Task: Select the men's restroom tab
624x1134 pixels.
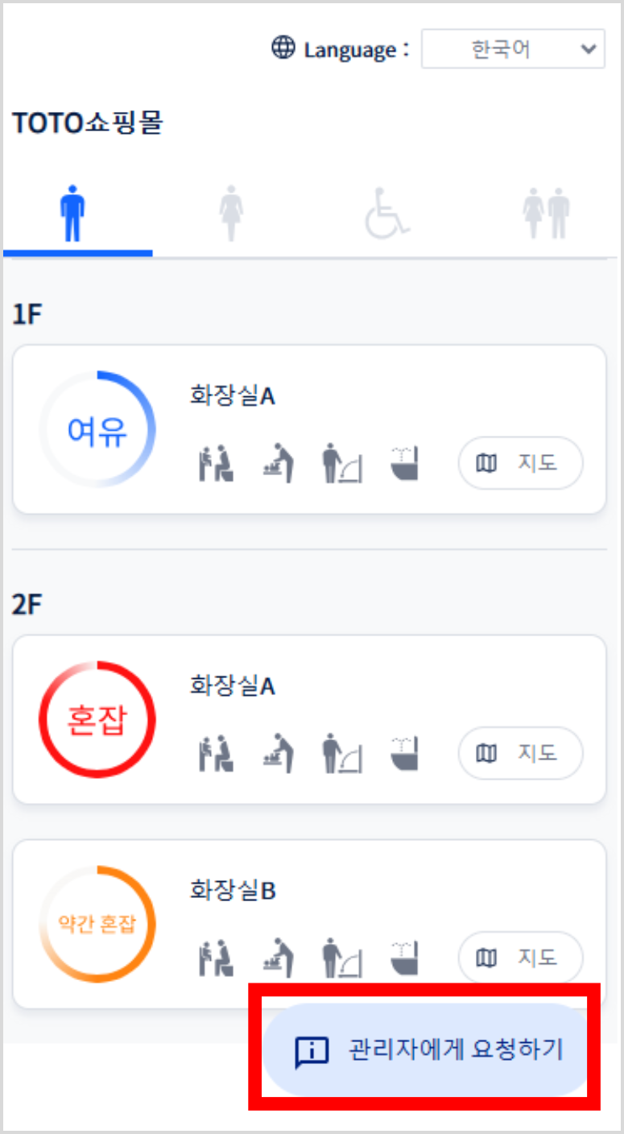Action: point(72,215)
